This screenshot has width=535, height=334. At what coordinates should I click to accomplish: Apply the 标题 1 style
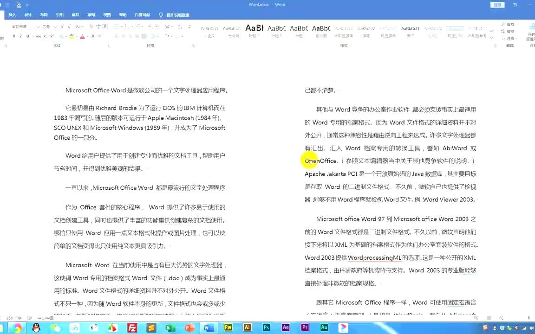[x=254, y=29]
